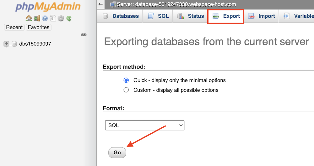Open the SQL format dropdown
Image resolution: width=314 pixels, height=166 pixels.
tap(145, 125)
